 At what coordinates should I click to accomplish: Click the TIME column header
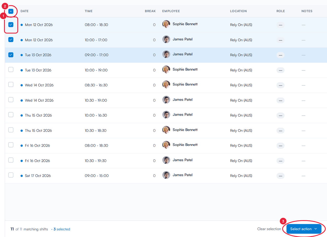89,11
